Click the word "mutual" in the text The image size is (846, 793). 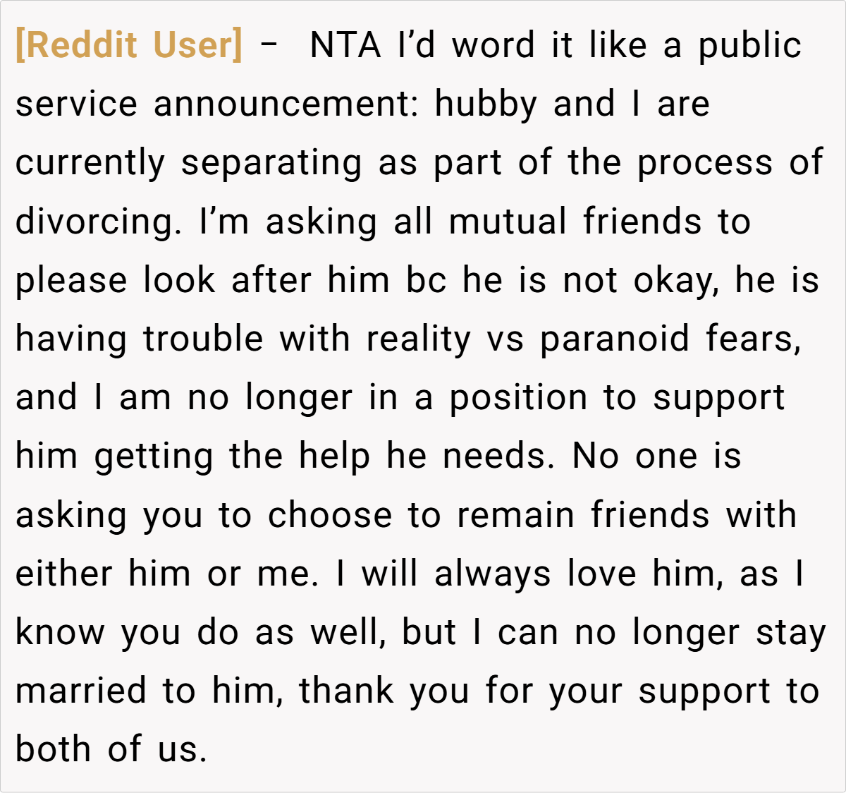[507, 221]
